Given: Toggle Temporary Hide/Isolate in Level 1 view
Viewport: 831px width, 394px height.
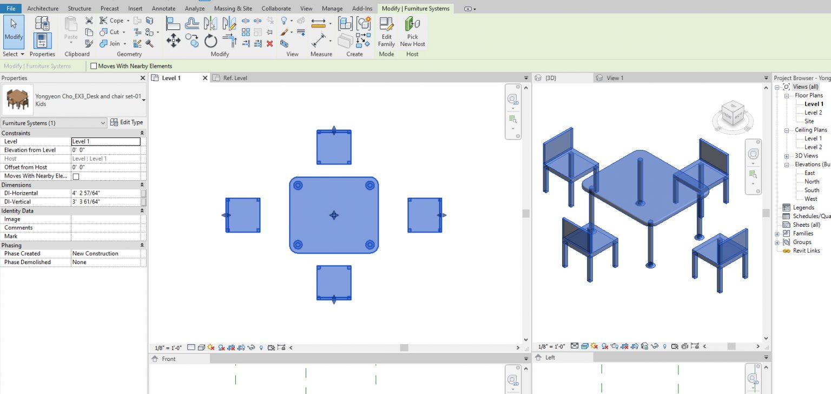Looking at the screenshot, I should (251, 347).
